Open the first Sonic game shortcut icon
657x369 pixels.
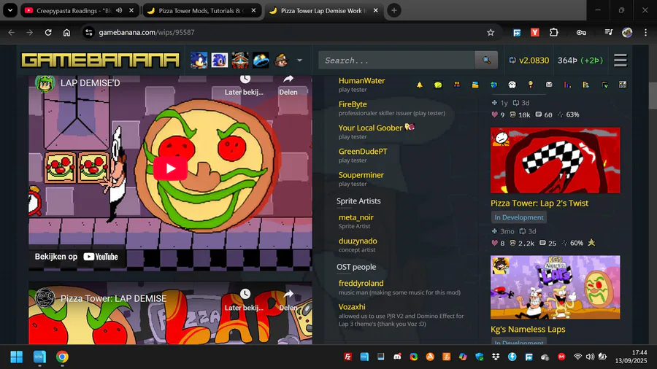199,61
